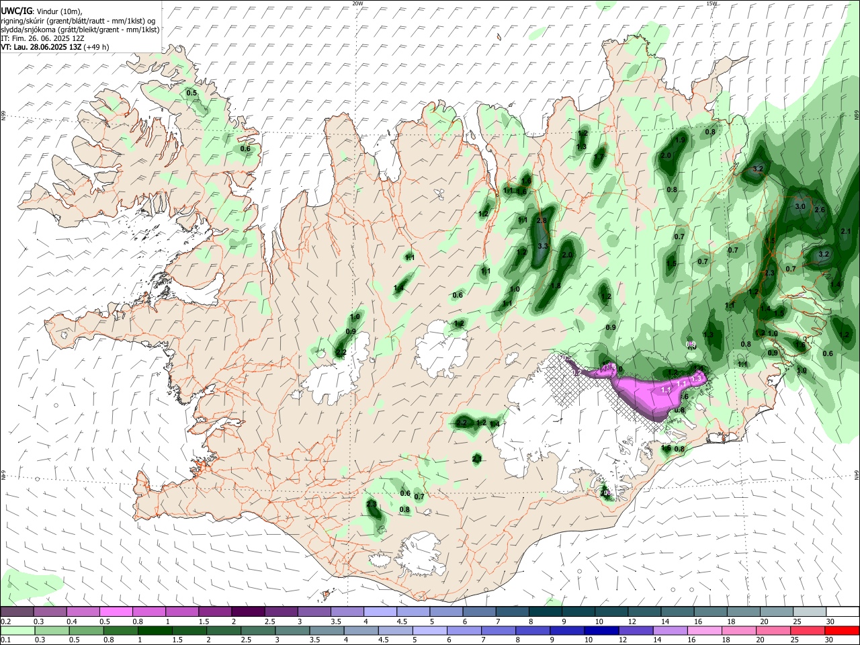The width and height of the screenshot is (860, 645).
Task: Click the 'slydda/snjókoma (grátt/bleikt/grænt' description line
Action: (80, 30)
